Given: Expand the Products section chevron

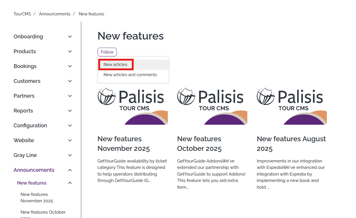Looking at the screenshot, I should 70,51.
